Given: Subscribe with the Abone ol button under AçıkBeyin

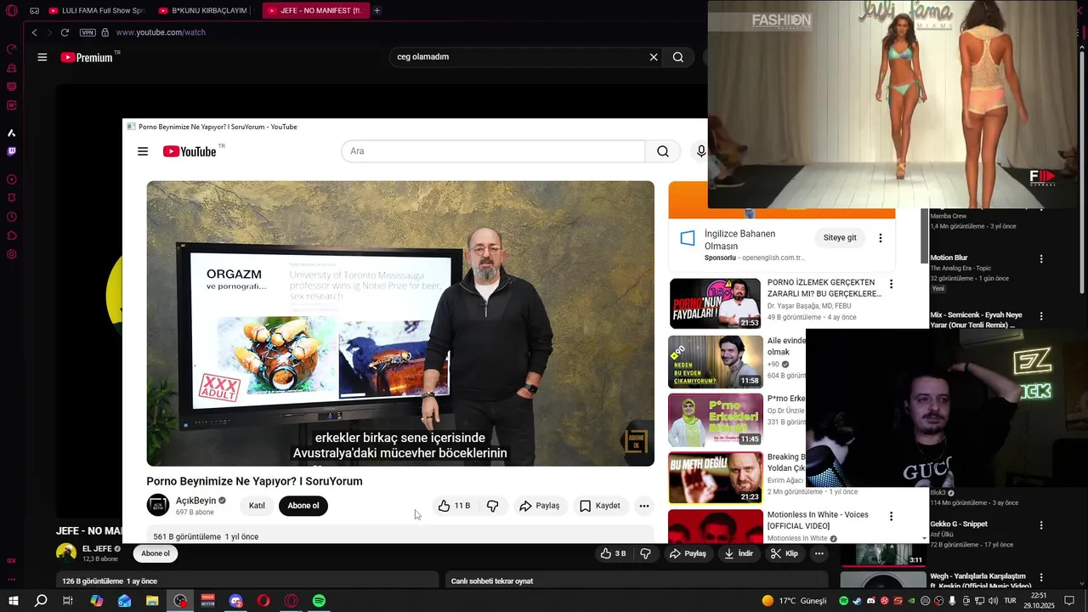Looking at the screenshot, I should 303,506.
